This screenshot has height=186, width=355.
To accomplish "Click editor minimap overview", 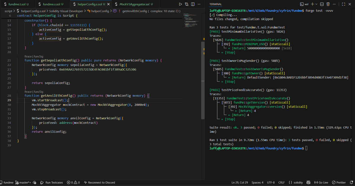I will (191, 21).
